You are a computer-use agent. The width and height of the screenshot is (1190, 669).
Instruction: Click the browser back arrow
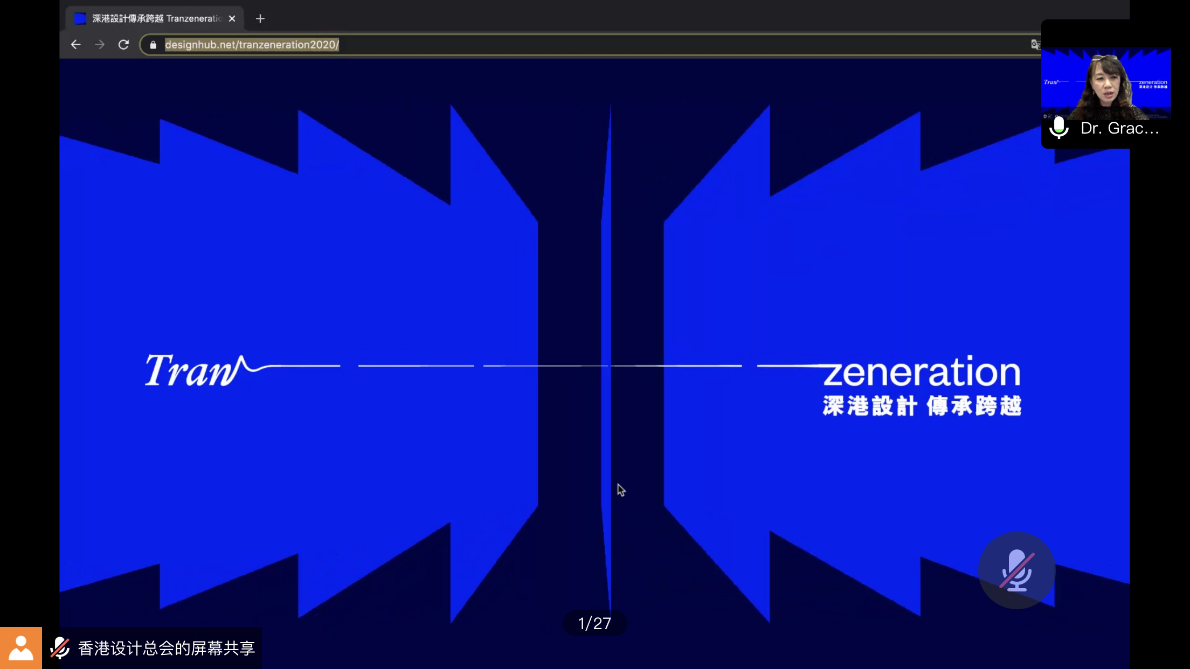75,45
